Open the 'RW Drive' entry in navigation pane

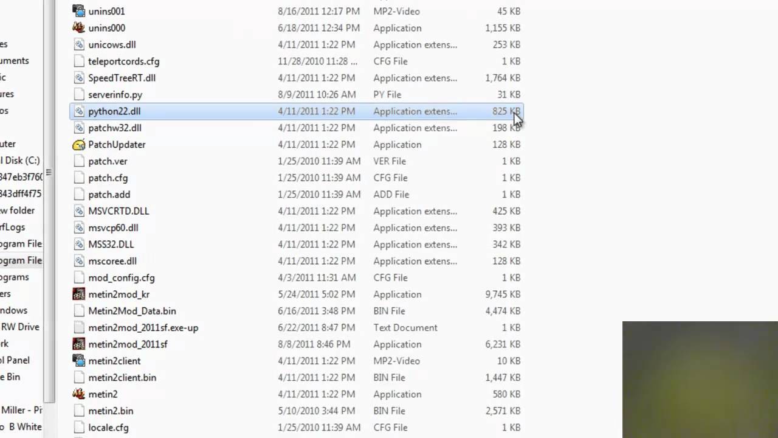click(x=19, y=327)
